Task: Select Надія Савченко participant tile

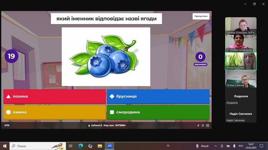Action: [241, 114]
